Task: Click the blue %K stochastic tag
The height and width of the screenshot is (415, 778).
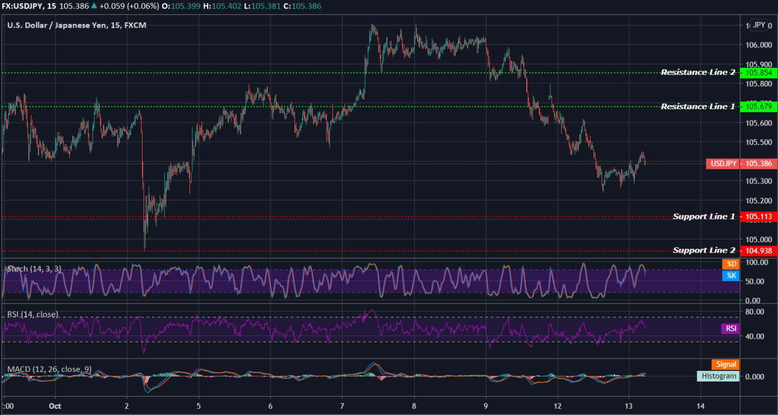Action: [x=731, y=276]
